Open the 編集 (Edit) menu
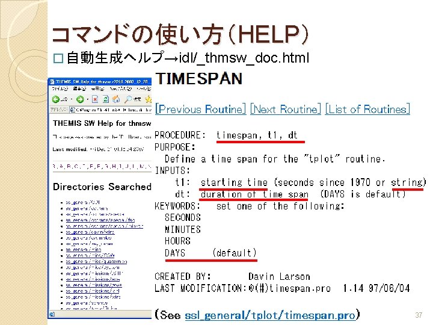Viewport: 433px width, 325px height. [80, 89]
